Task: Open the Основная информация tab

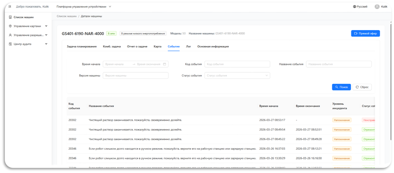Action: click(x=213, y=47)
